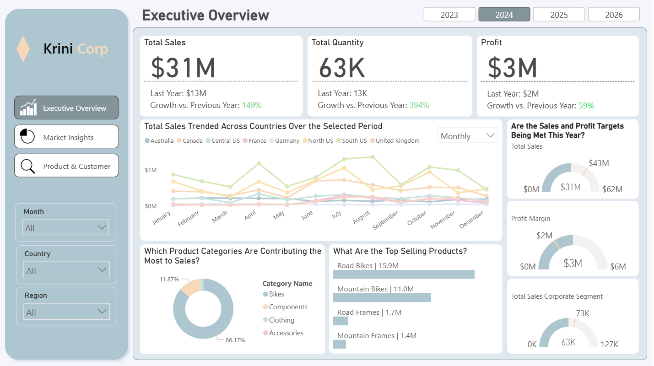Viewport: 654px width, 366px height.
Task: Click the January axis label
Action: point(162,218)
